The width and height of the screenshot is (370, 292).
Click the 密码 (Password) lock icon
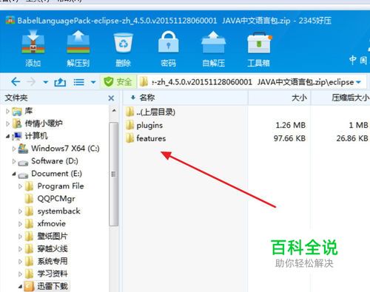tap(168, 42)
